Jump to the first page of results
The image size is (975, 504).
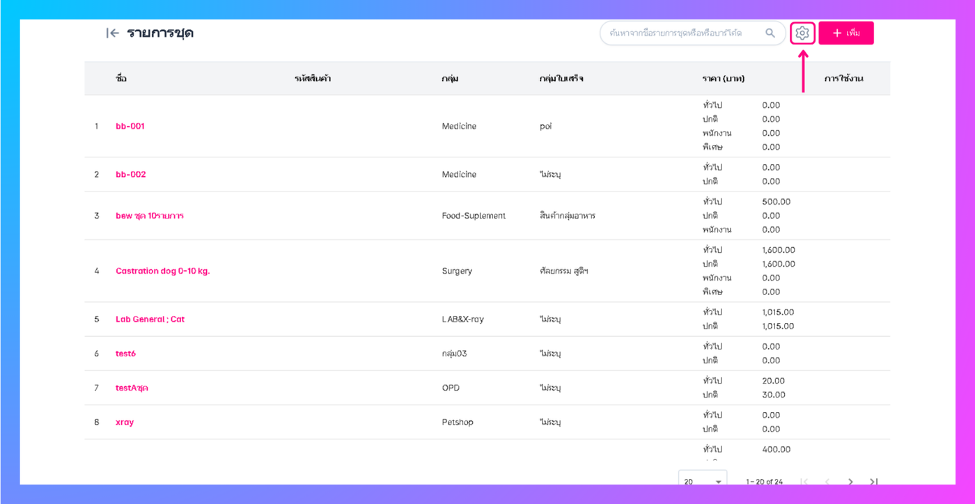(804, 482)
